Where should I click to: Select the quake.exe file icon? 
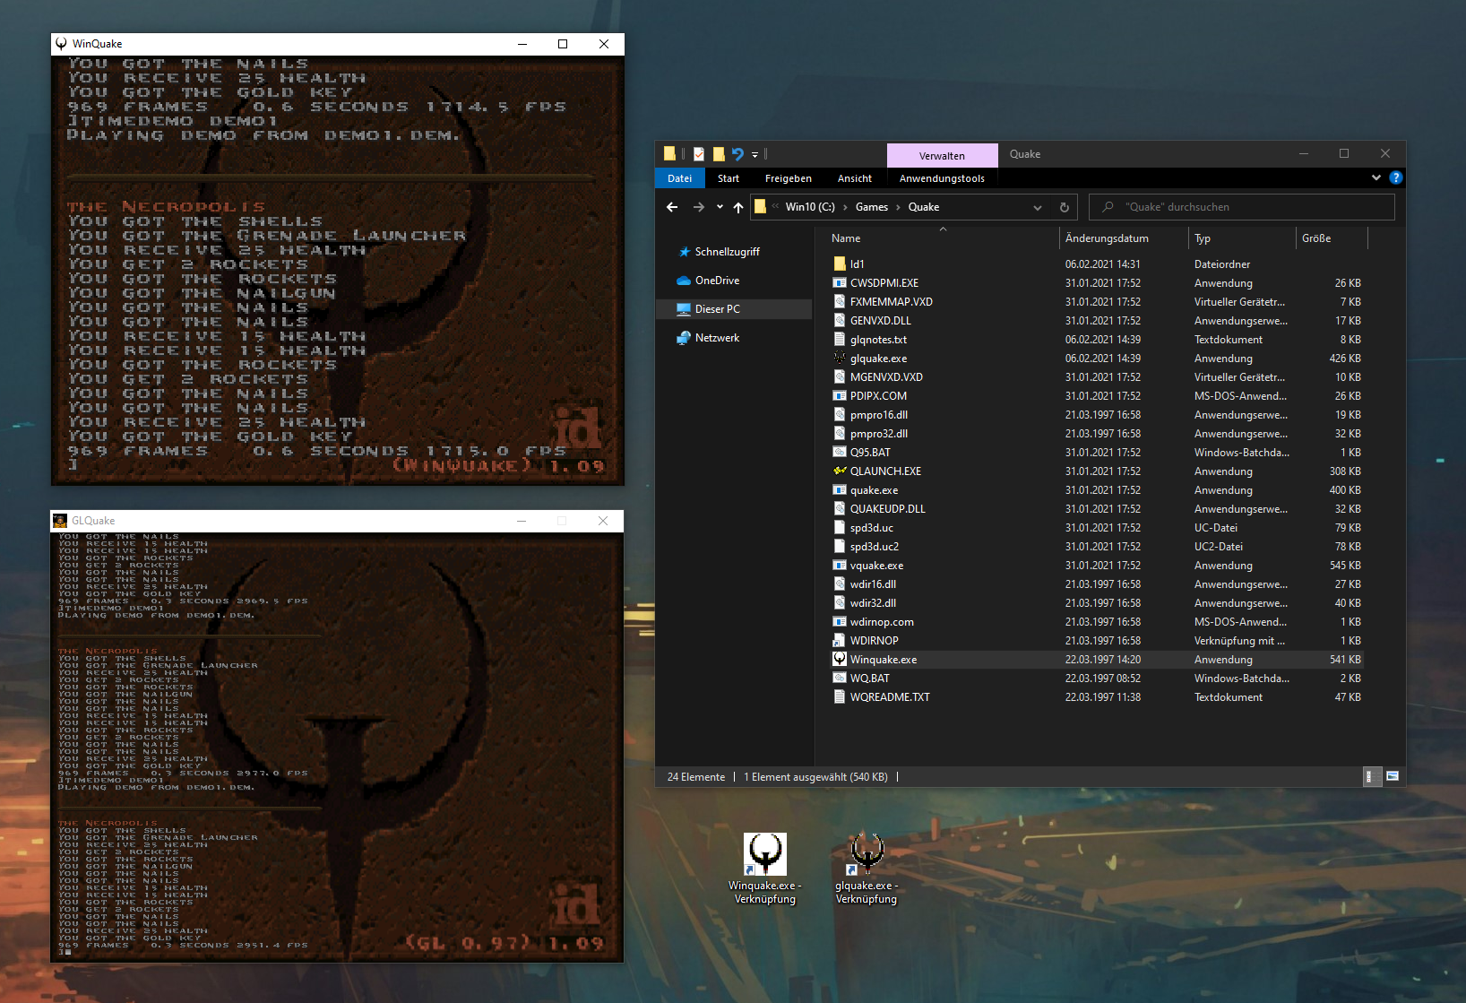coord(840,490)
